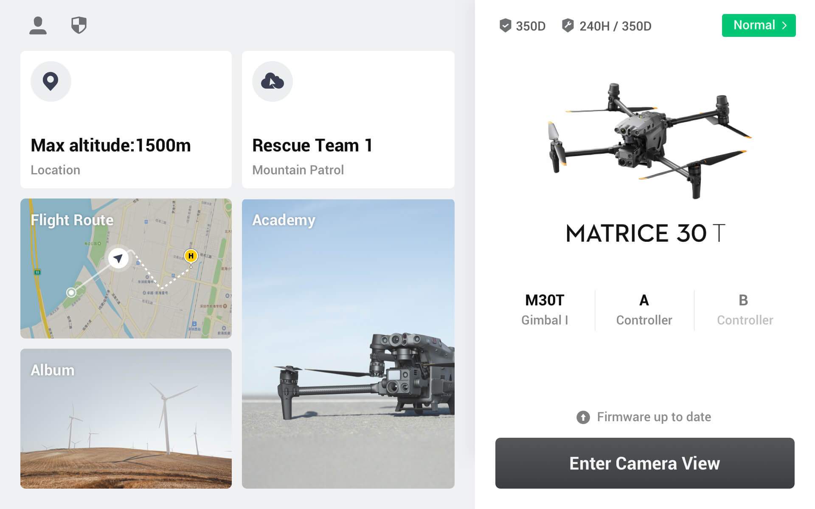Open the Normal status button
This screenshot has width=815, height=509.
click(759, 25)
